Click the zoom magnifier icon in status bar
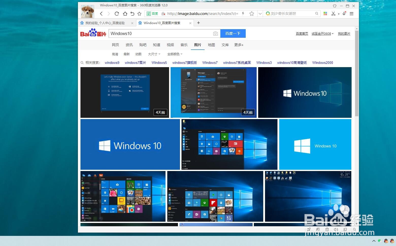The image size is (396, 246). click(354, 230)
